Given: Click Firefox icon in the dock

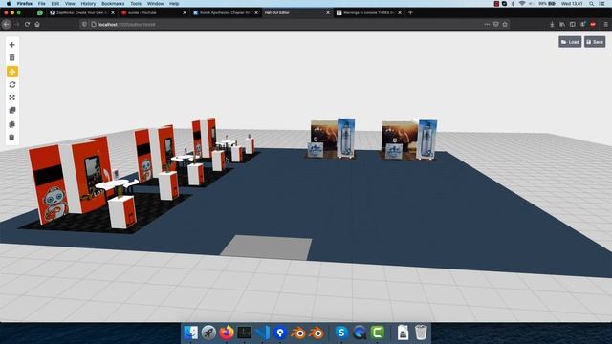Looking at the screenshot, I should click(x=227, y=333).
